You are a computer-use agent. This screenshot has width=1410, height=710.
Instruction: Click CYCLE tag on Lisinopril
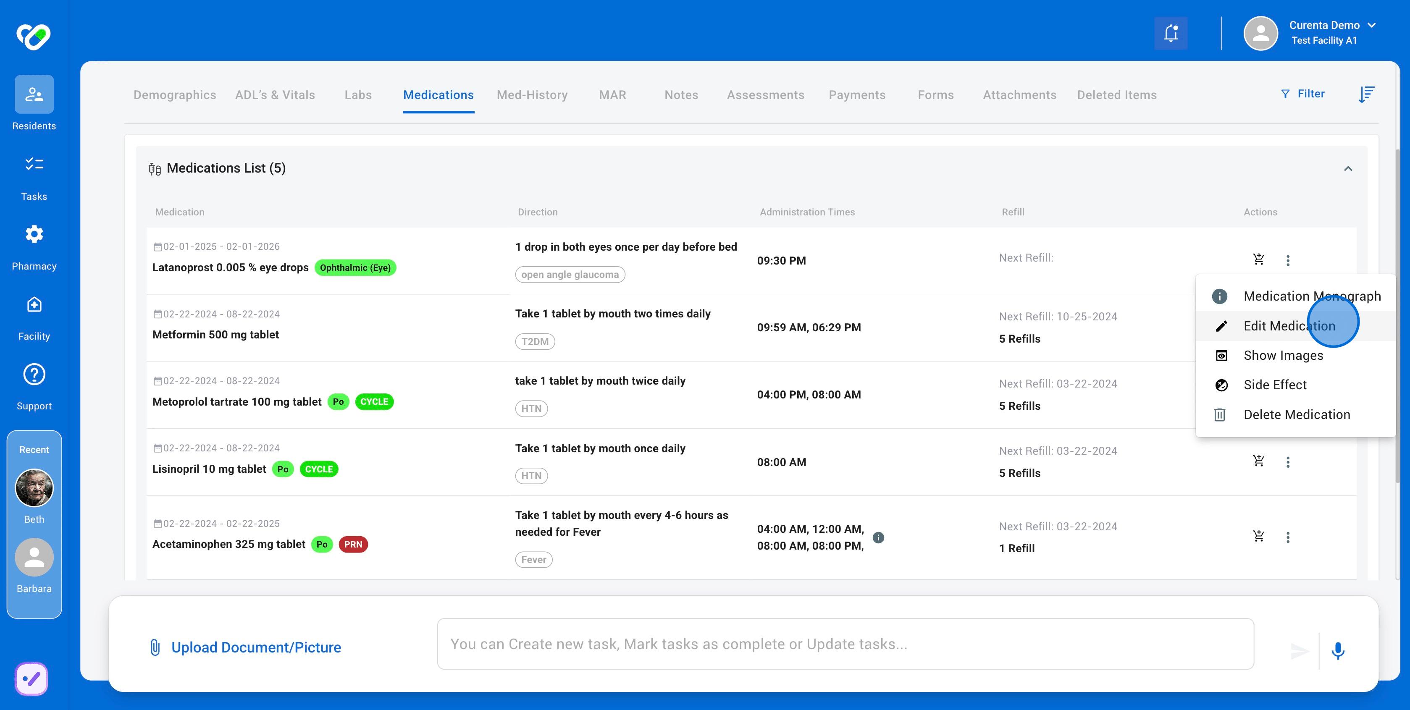pyautogui.click(x=319, y=469)
